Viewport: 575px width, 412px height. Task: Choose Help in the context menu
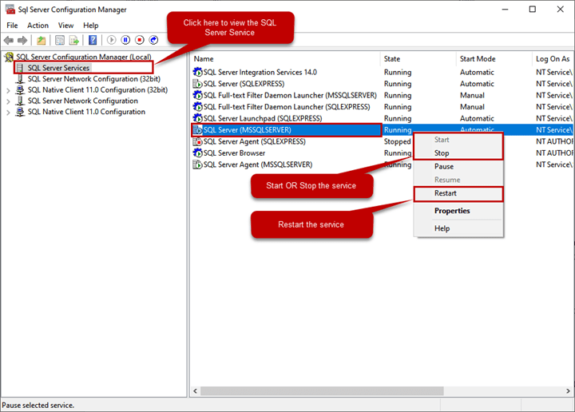(x=458, y=228)
